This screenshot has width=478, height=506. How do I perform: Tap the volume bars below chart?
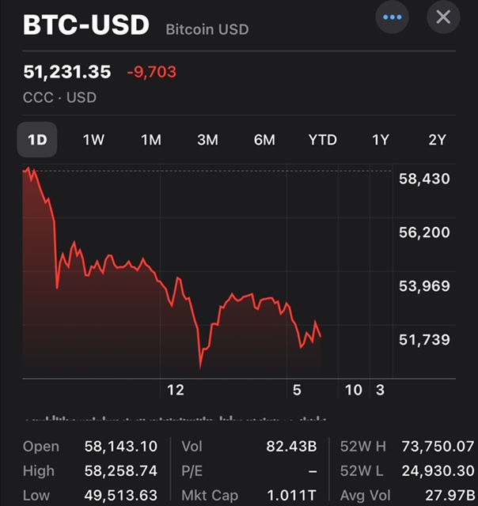pos(174,419)
